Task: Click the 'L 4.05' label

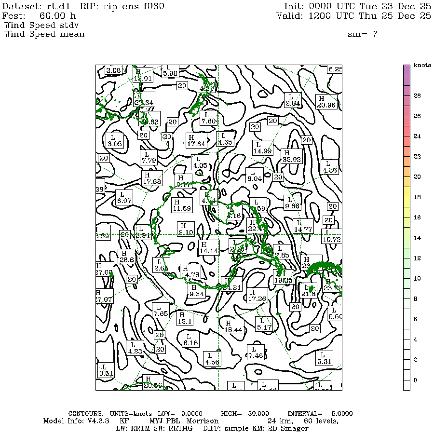Action: pos(200,163)
